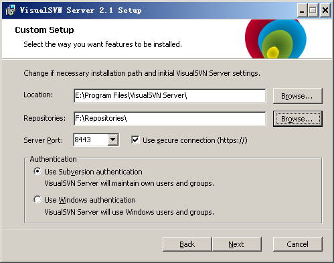
Task: Focus the Repositories path input field
Action: (x=170, y=119)
